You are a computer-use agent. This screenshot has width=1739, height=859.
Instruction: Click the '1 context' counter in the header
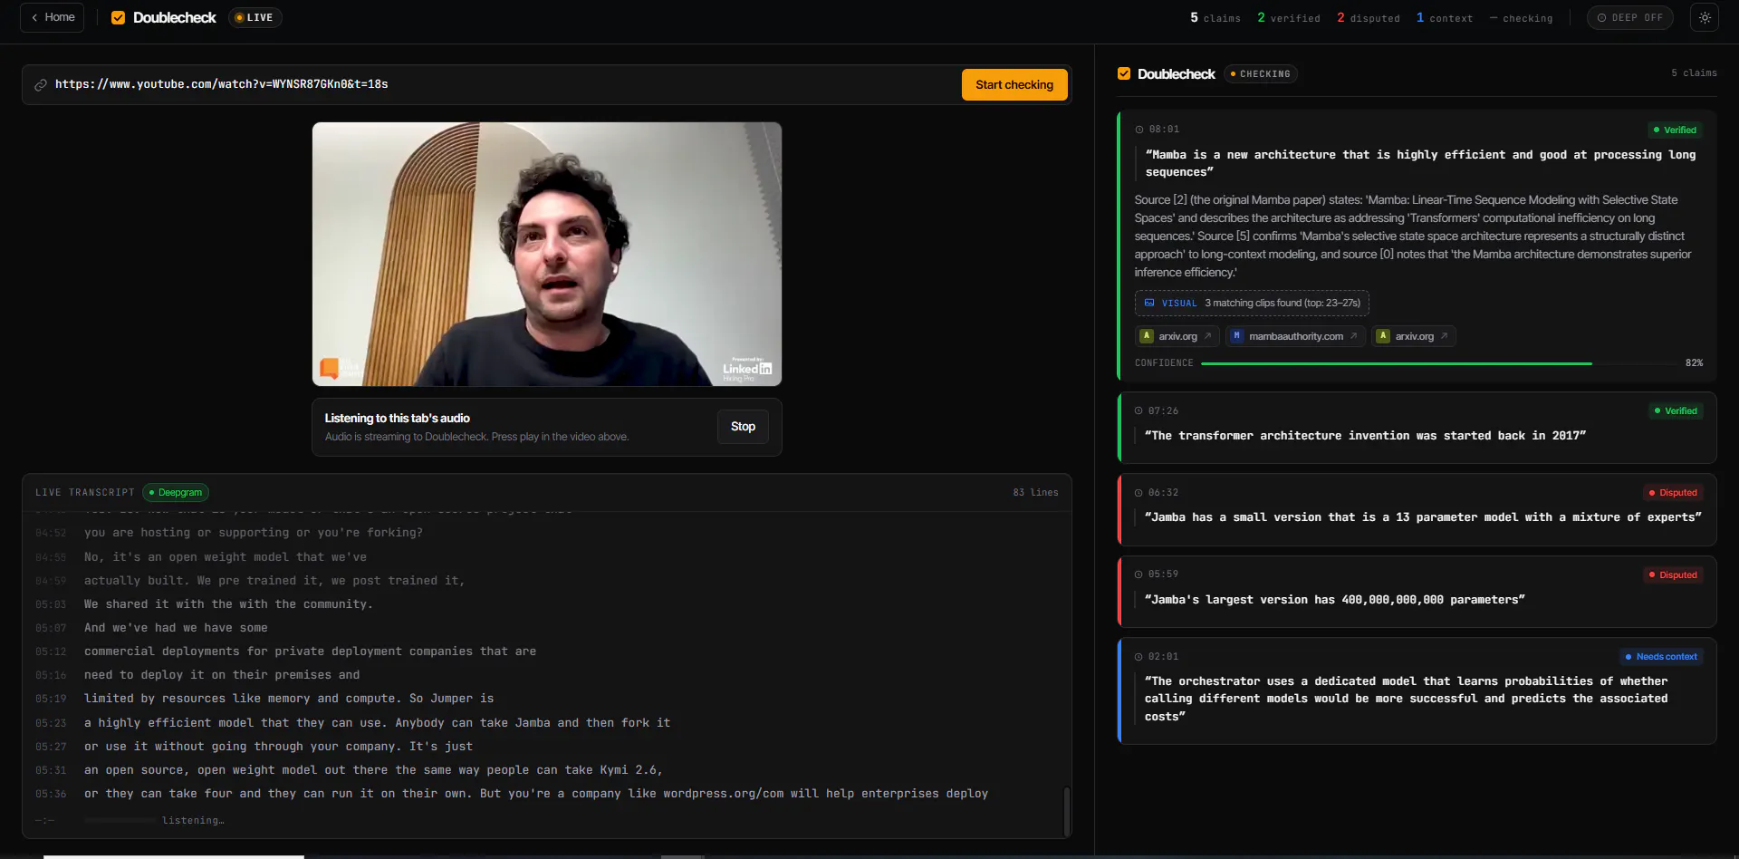click(1445, 17)
